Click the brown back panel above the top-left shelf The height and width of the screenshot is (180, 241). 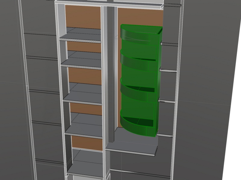(x=83, y=17)
